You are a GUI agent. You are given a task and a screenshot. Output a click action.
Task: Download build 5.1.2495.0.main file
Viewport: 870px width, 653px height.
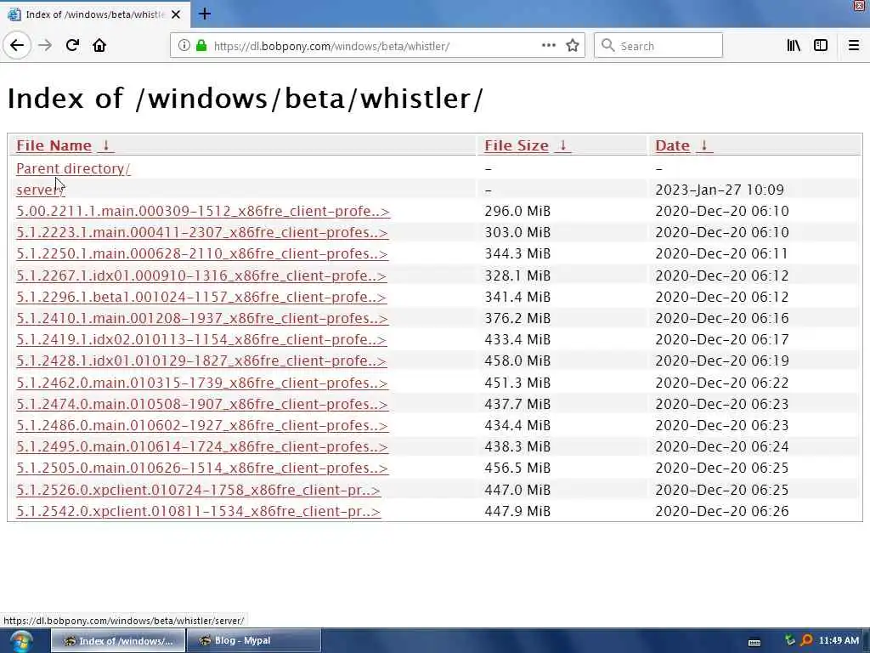pos(202,446)
